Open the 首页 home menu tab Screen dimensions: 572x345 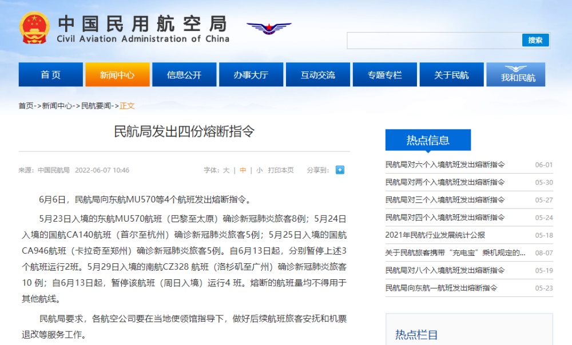tap(50, 75)
